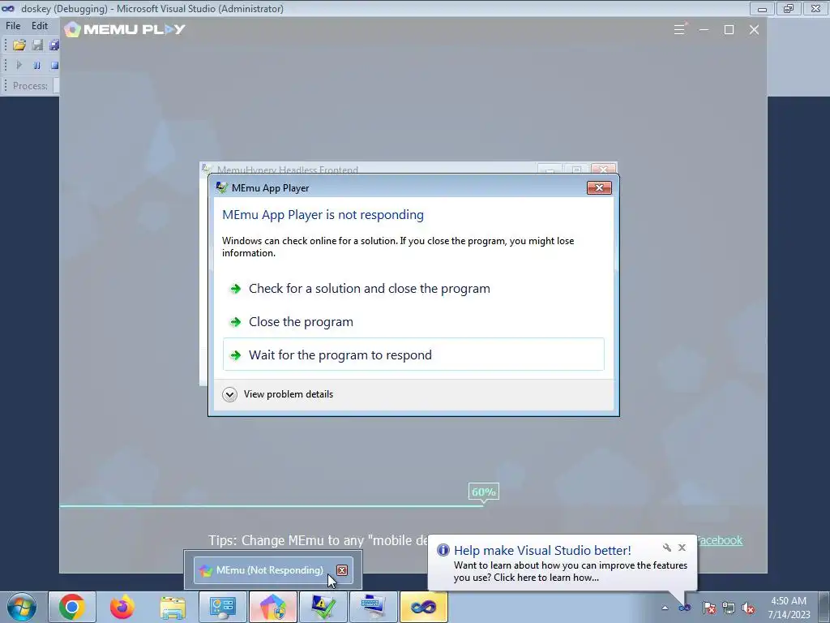Open the On-Screen Keyboard taskbar icon
Viewport: 830px width, 623px height.
[374, 607]
